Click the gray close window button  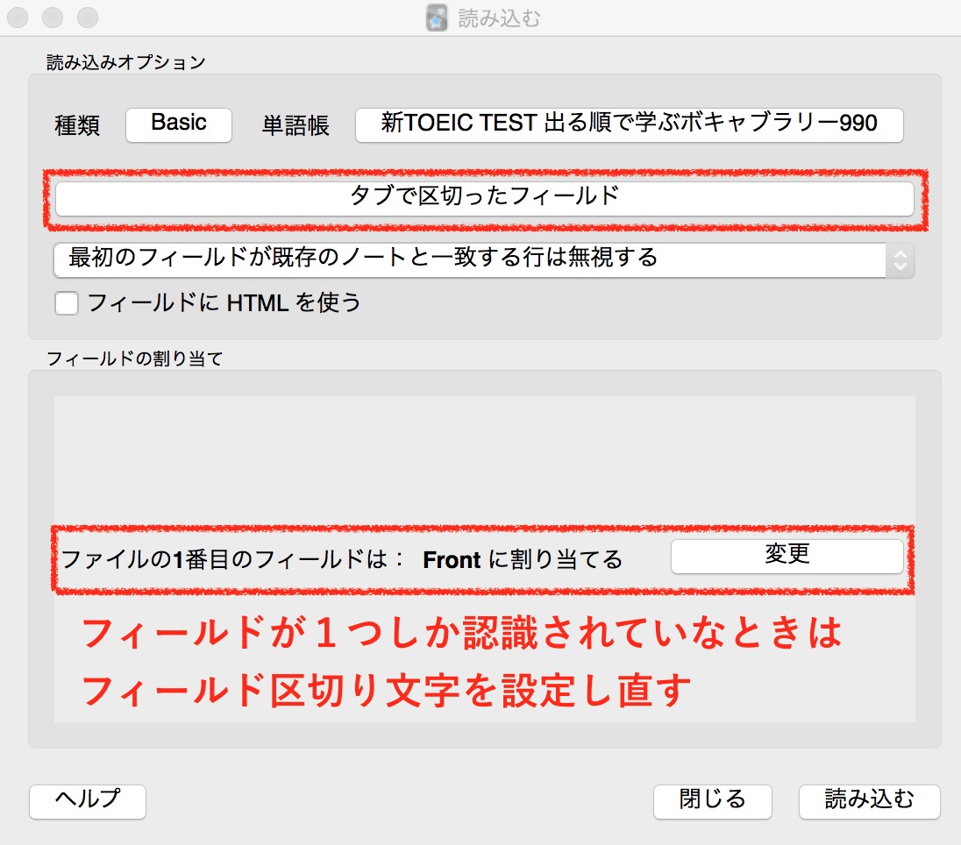[x=18, y=18]
